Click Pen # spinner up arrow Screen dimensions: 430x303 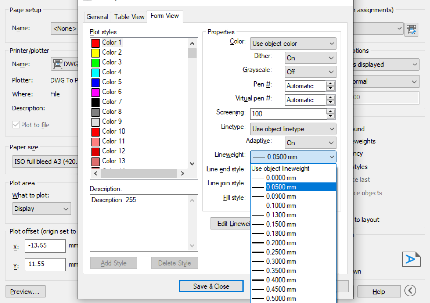pos(330,84)
